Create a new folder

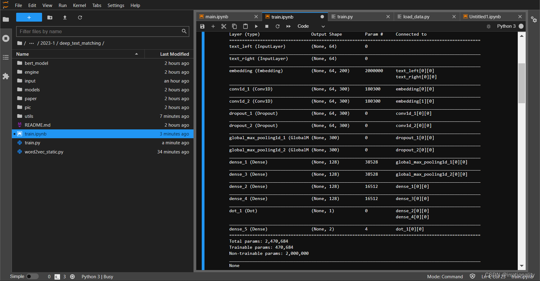[50, 17]
